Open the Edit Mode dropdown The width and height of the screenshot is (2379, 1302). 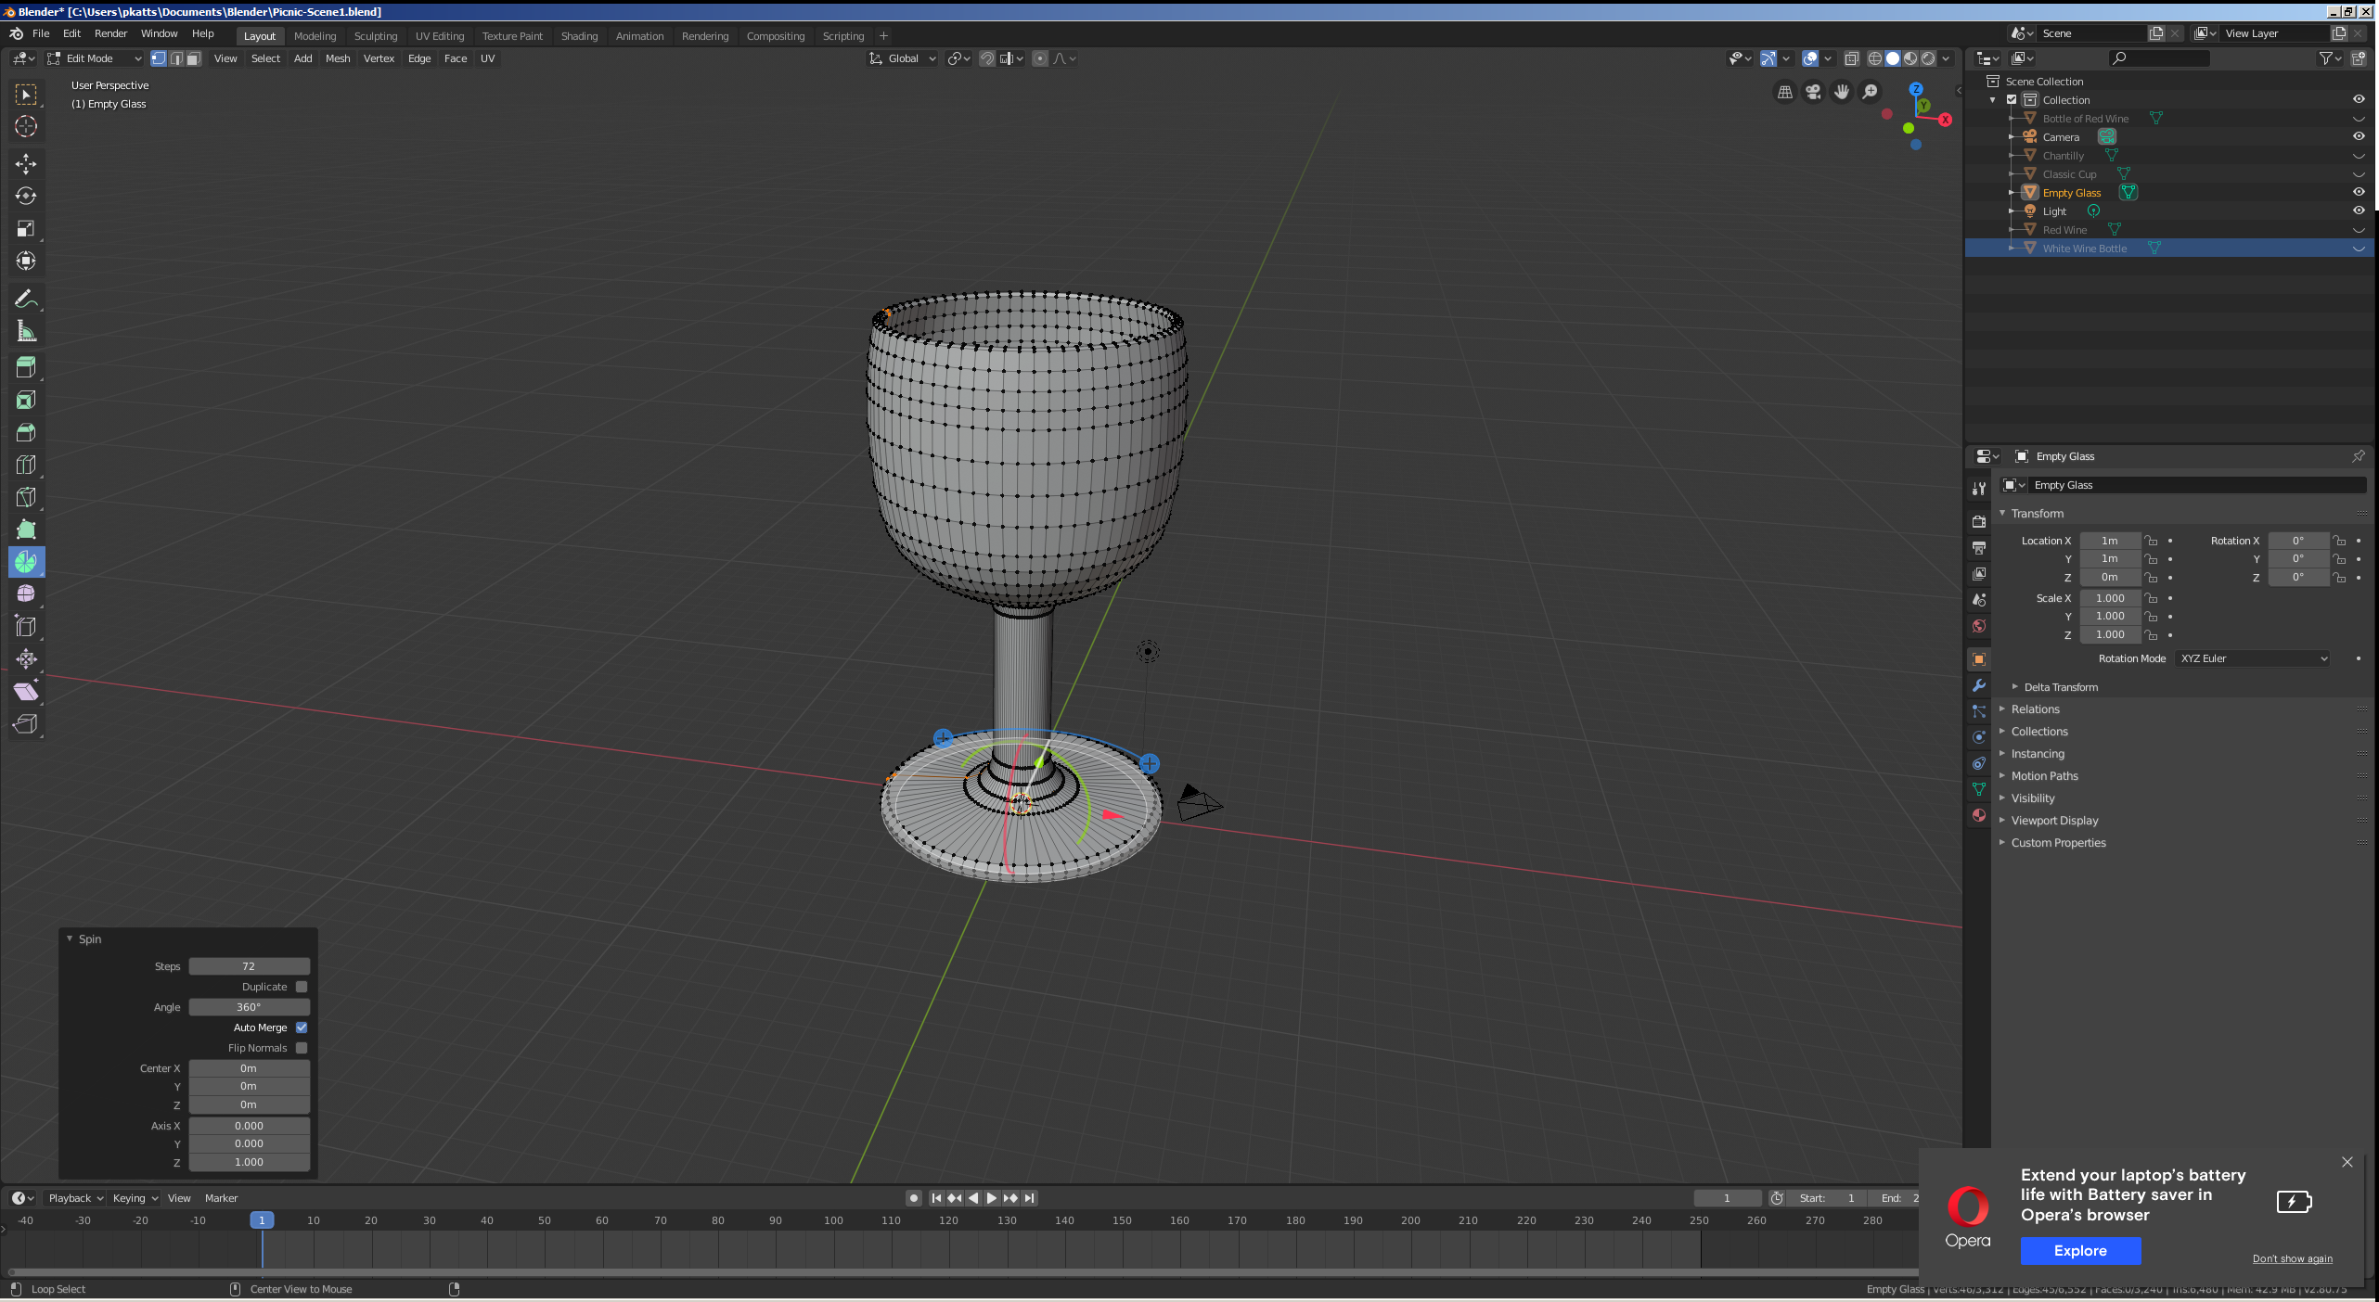point(94,58)
